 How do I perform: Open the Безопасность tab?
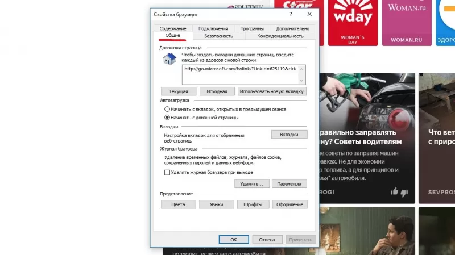218,36
